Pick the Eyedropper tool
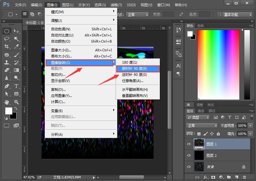Screen dimensions: 256x181 click(x=16, y=46)
